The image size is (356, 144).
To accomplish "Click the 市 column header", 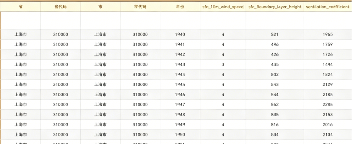I will pos(100,7).
